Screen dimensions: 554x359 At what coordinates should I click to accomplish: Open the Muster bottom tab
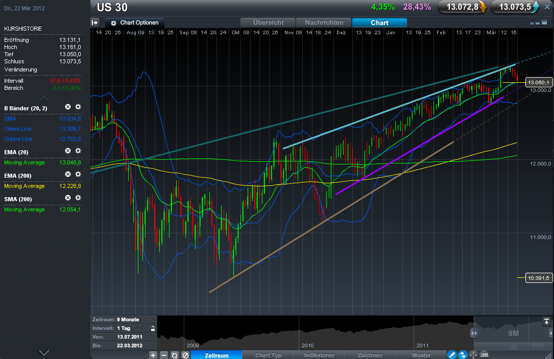click(x=421, y=355)
